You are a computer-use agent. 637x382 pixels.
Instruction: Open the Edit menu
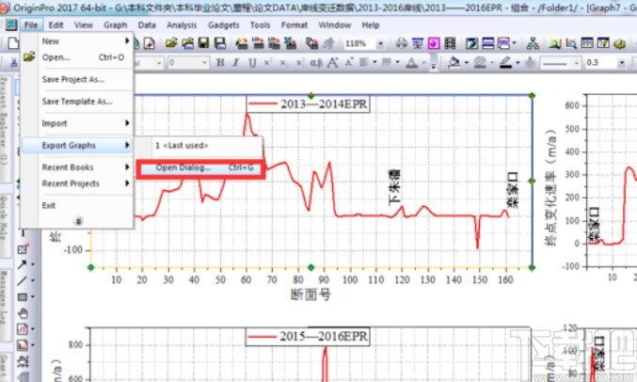click(56, 25)
